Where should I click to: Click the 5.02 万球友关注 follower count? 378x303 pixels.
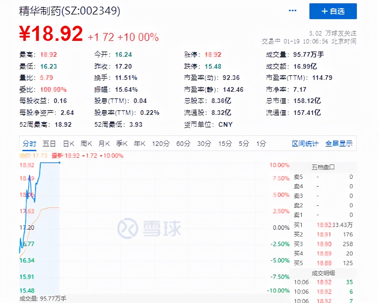[333, 33]
